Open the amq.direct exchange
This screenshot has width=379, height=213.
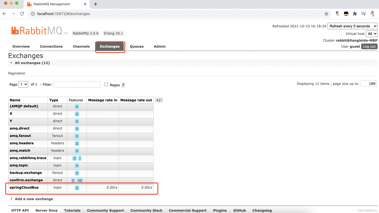(20, 128)
